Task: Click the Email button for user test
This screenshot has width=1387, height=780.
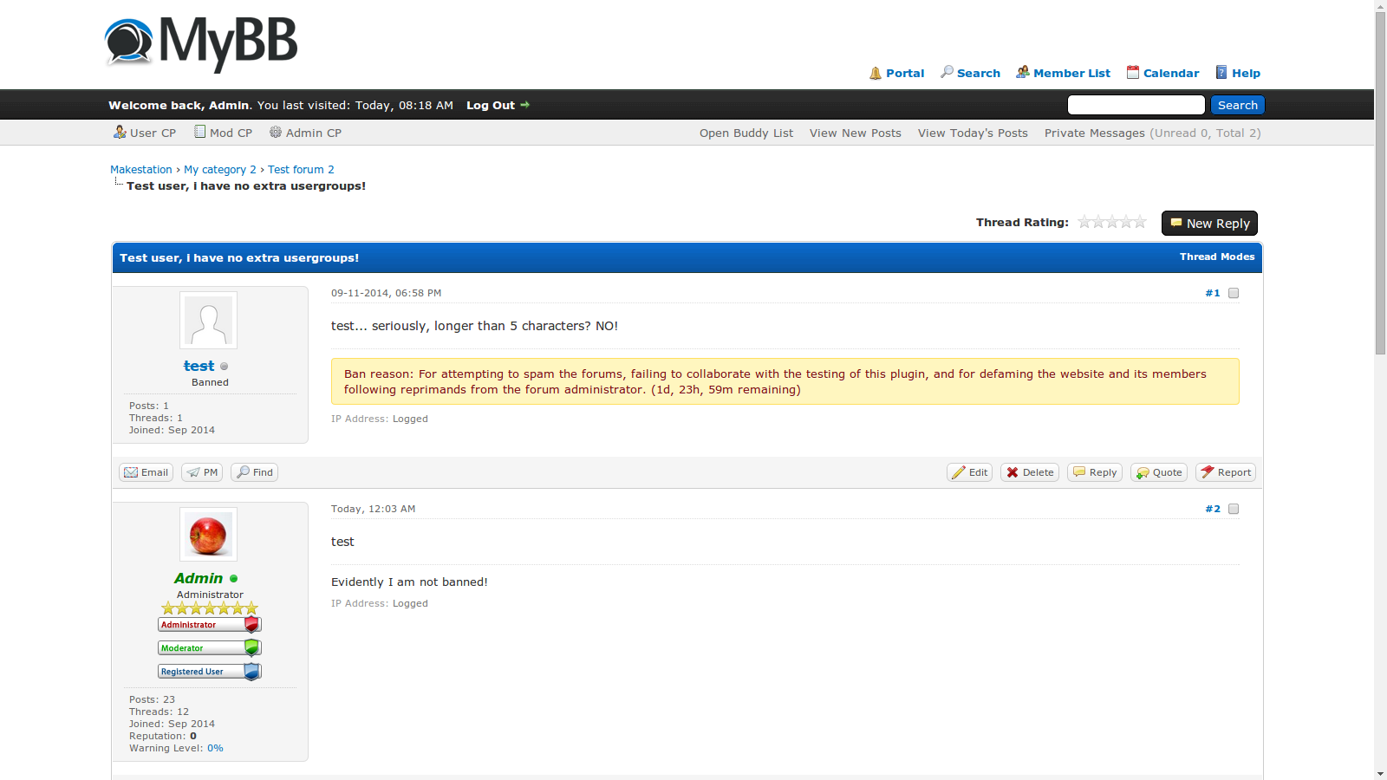Action: (146, 472)
